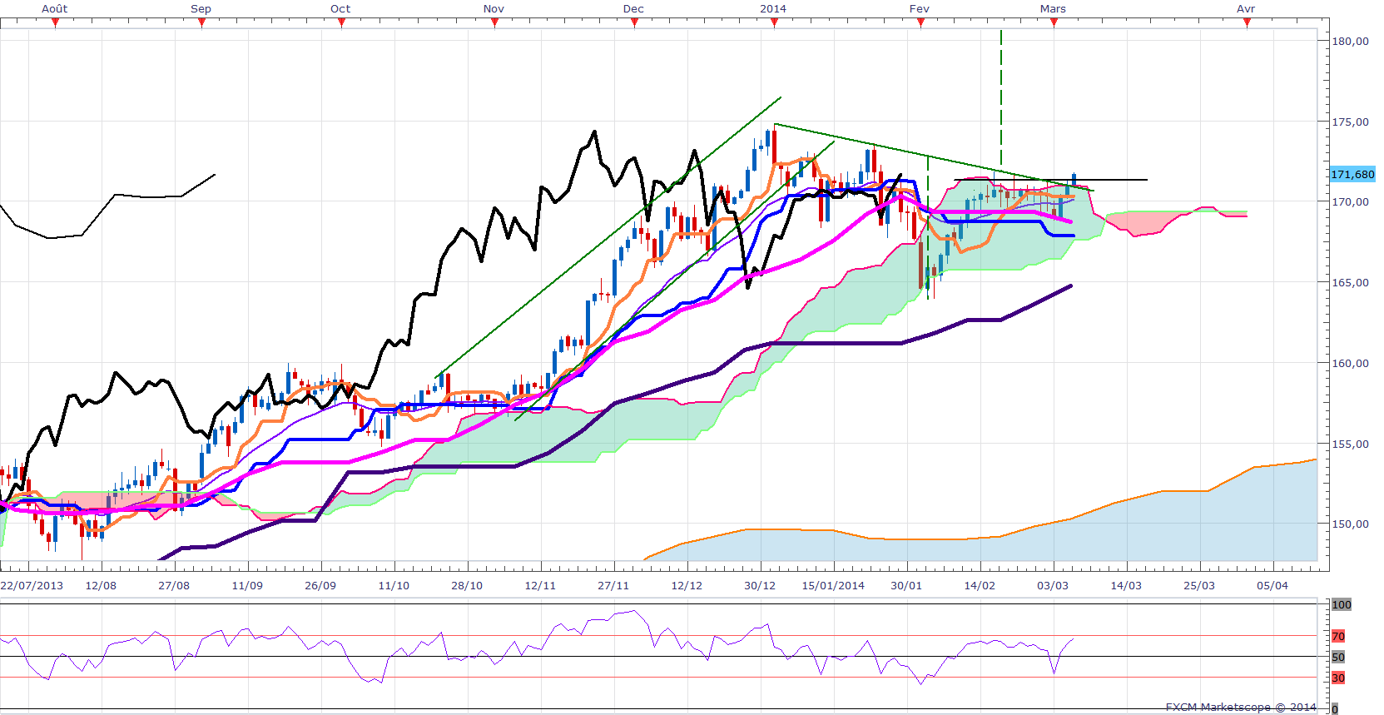Click the red triangle marker under 2014
1384x715 pixels.
click(x=775, y=23)
